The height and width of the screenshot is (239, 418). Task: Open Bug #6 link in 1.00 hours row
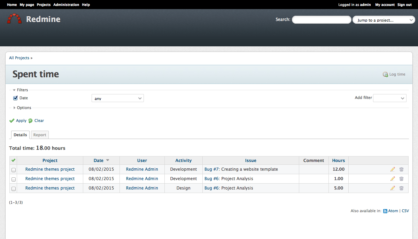click(212, 179)
